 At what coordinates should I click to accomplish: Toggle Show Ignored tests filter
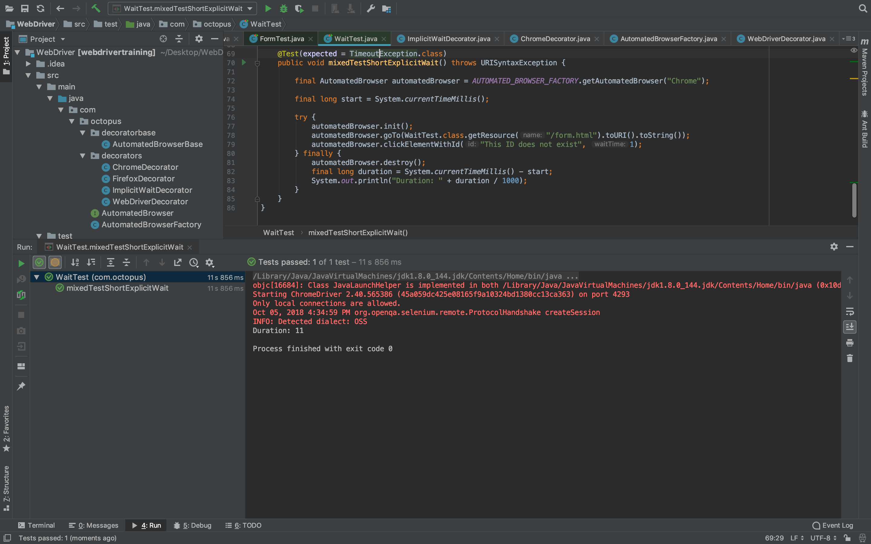55,262
